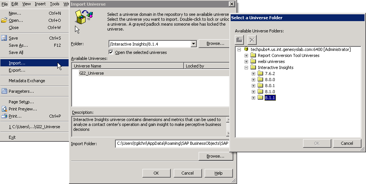Open the Metadata Exchange menu entry
The image size is (366, 184).
[x=27, y=81]
